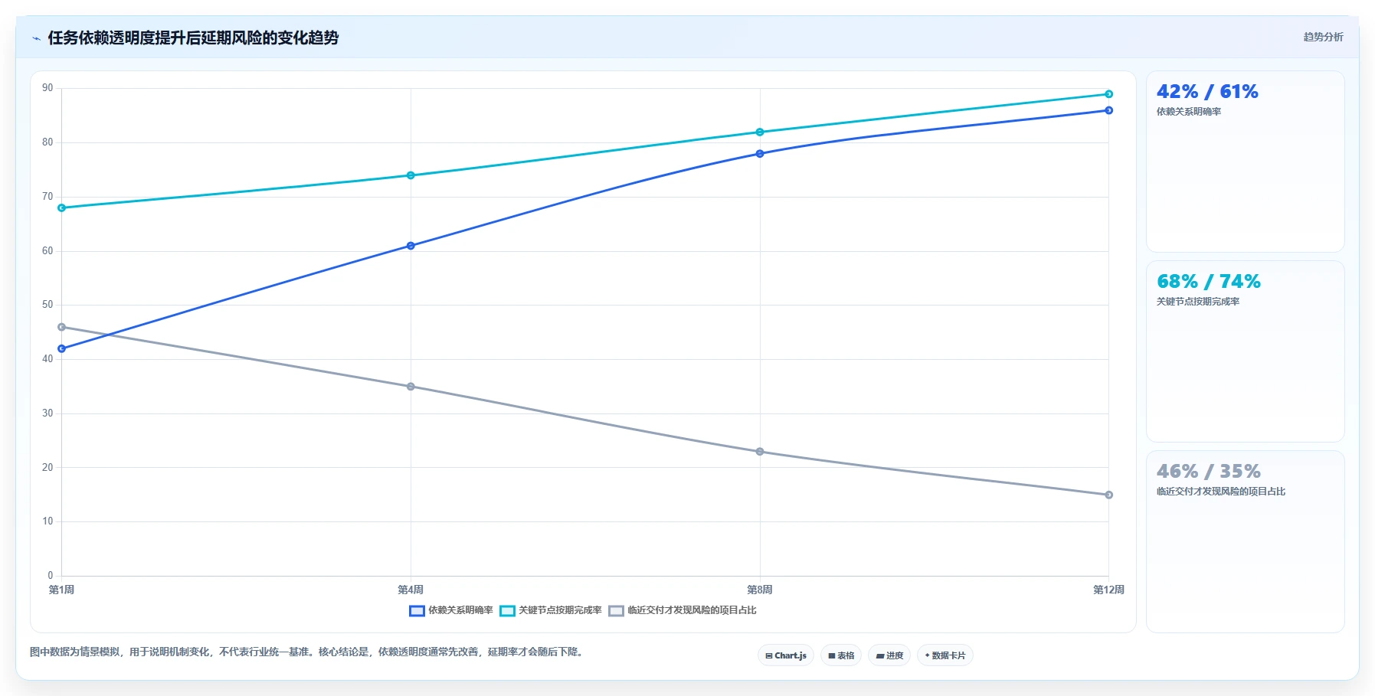The height and width of the screenshot is (696, 1375).
Task: Select the gray data point at 第1周 (46)
Action: pyautogui.click(x=62, y=327)
